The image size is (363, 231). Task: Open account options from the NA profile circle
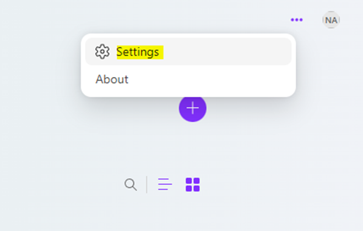pos(331,20)
